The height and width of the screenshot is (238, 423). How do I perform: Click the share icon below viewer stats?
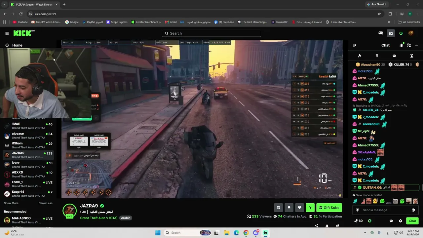tap(316, 226)
